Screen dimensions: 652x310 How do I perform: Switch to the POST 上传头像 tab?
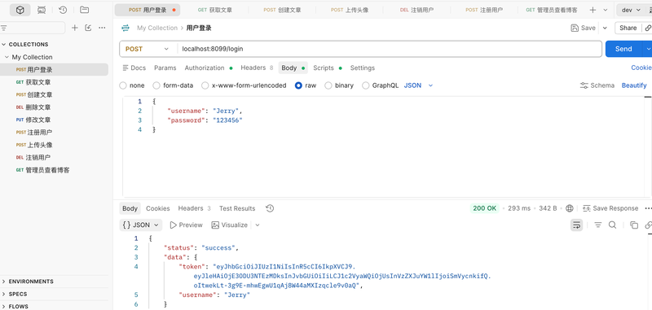point(350,10)
